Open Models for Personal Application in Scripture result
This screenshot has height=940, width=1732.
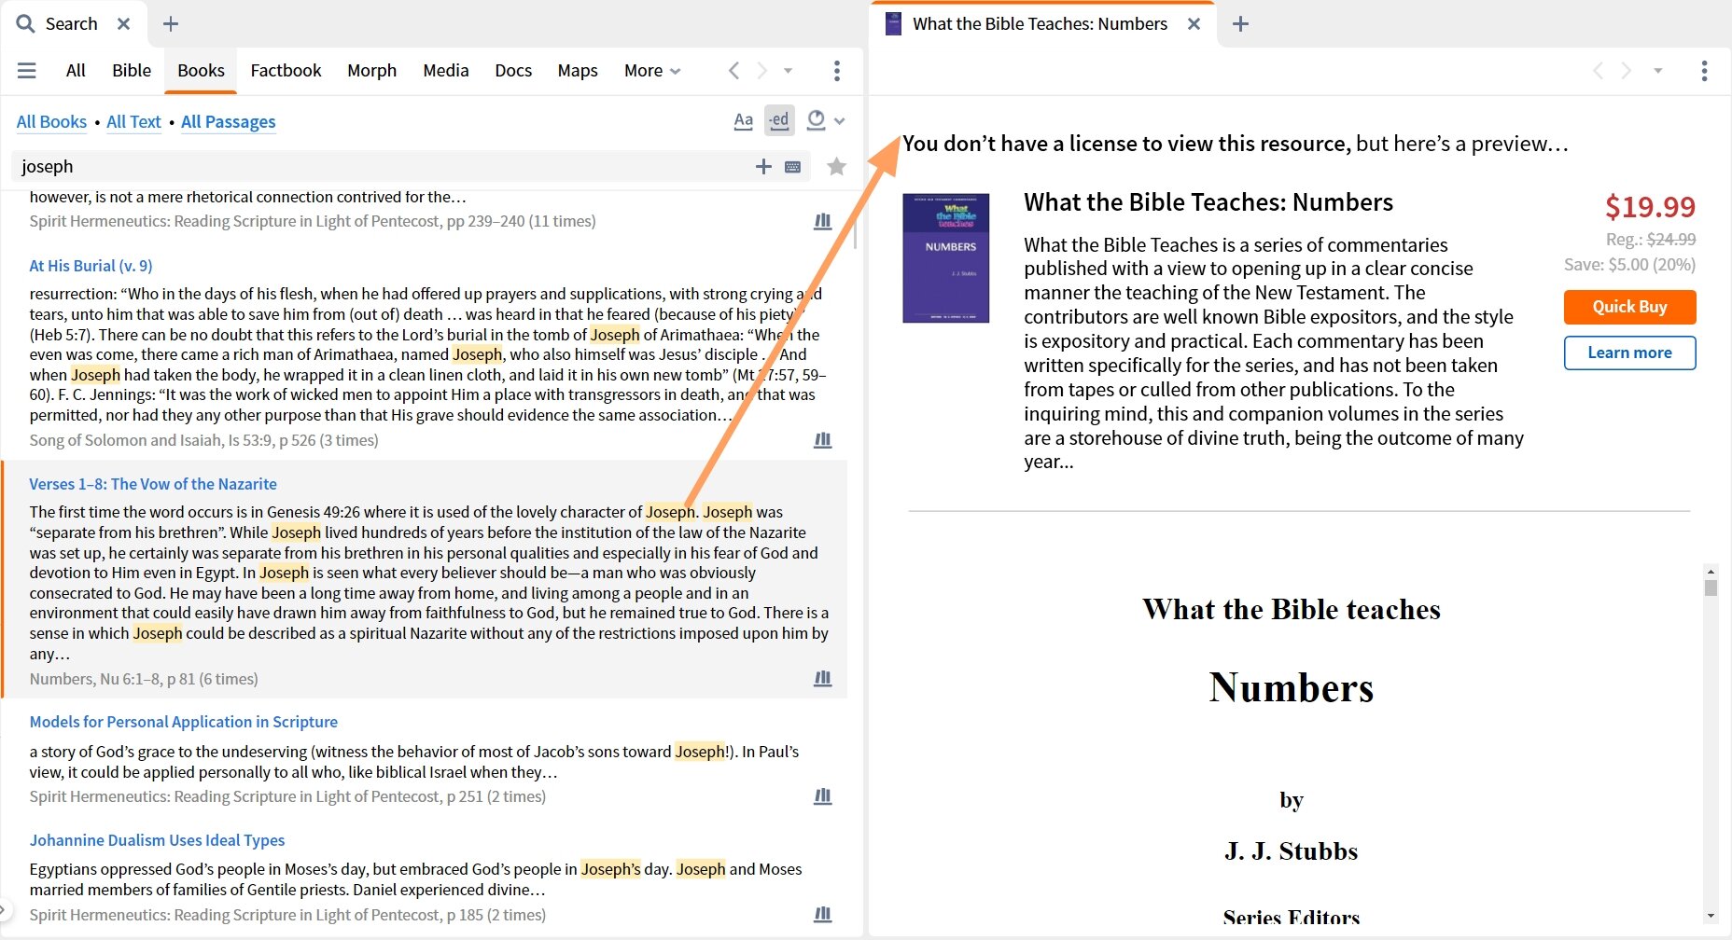(x=183, y=722)
